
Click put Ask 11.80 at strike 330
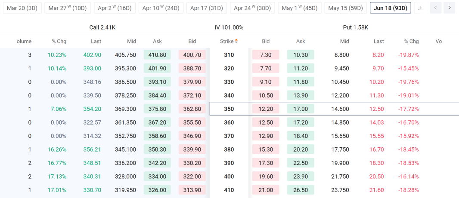point(301,82)
